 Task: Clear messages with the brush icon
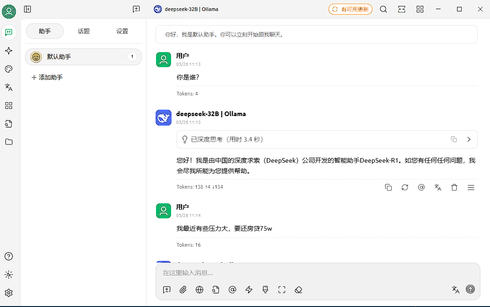point(265,290)
